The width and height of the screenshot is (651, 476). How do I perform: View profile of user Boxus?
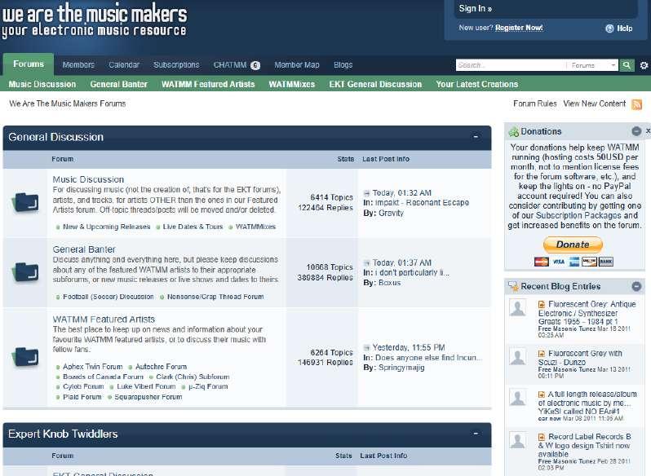(389, 283)
